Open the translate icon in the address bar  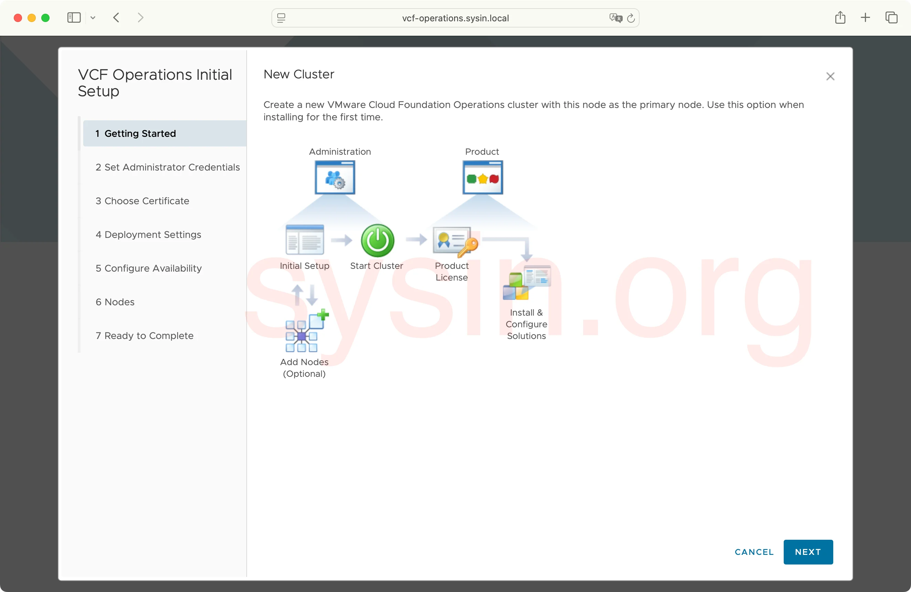(615, 18)
